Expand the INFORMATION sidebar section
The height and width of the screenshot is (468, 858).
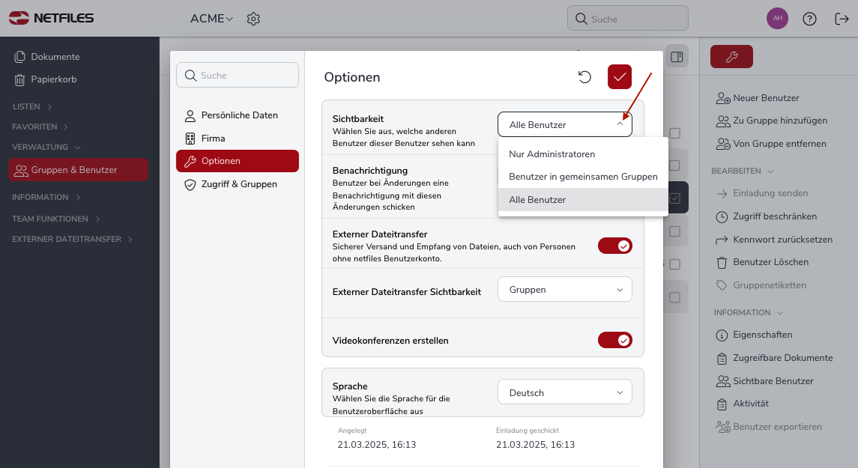click(x=46, y=197)
